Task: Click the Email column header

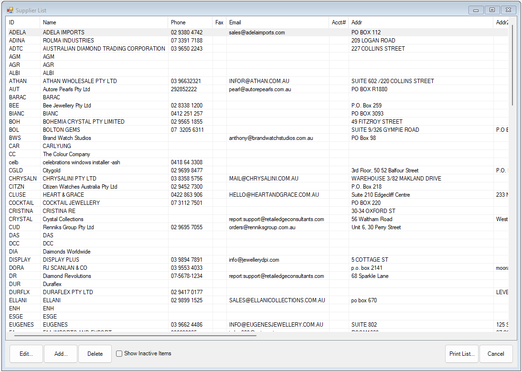Action: tap(277, 22)
